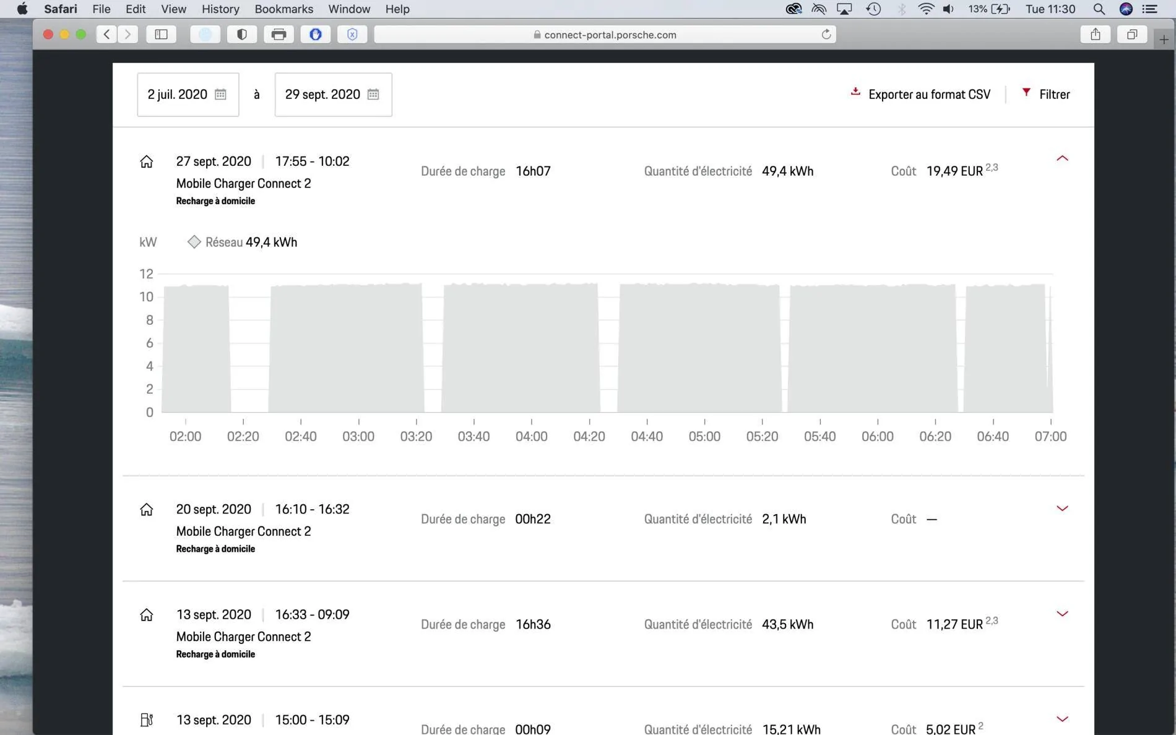Open the Window menu
1176x735 pixels.
(349, 9)
